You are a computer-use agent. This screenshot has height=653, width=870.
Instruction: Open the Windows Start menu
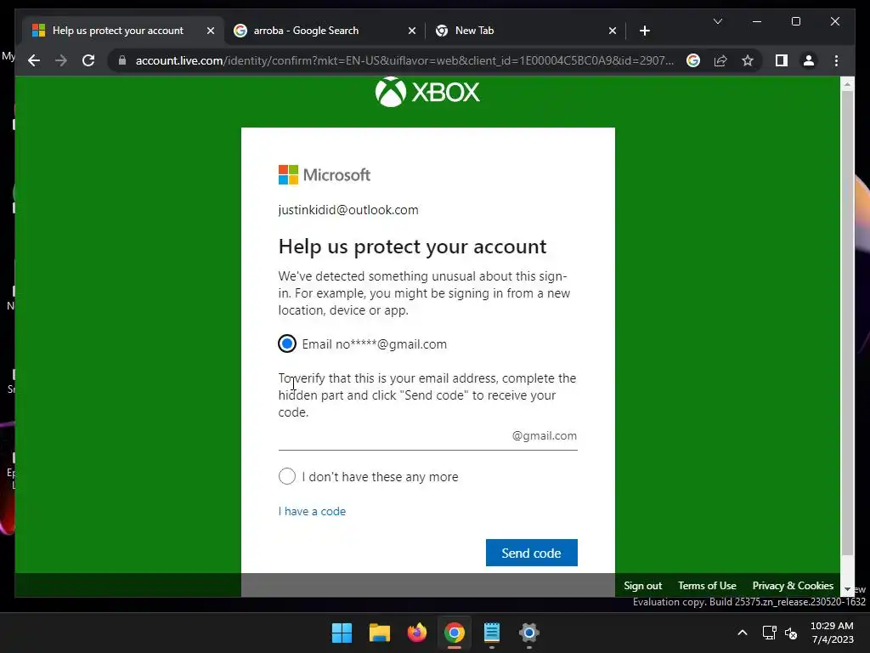coord(342,633)
